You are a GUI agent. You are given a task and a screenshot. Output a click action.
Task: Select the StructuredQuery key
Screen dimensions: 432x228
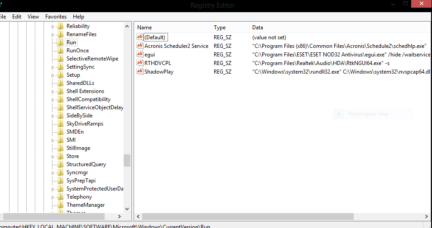(x=86, y=164)
